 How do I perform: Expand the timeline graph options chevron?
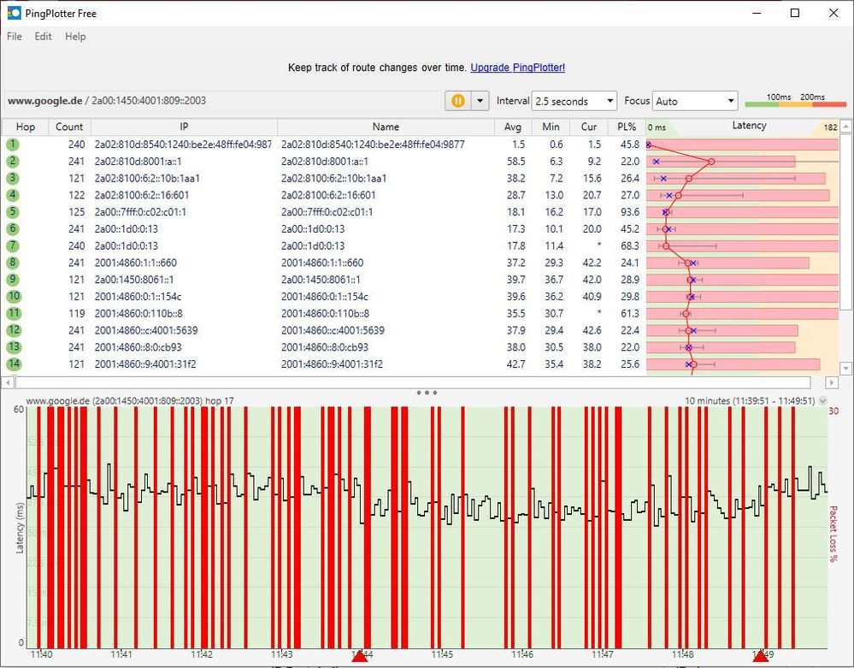822,400
